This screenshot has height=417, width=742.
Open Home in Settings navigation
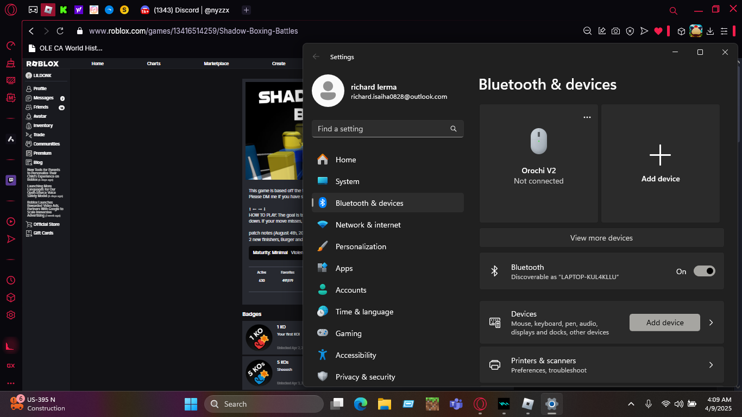(388, 160)
